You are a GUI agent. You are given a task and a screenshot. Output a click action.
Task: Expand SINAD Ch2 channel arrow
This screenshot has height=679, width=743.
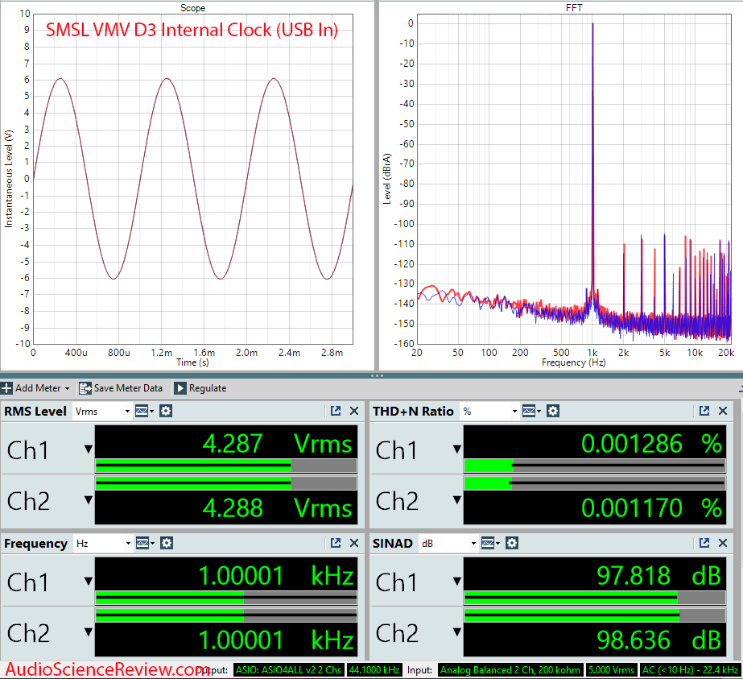tap(456, 631)
